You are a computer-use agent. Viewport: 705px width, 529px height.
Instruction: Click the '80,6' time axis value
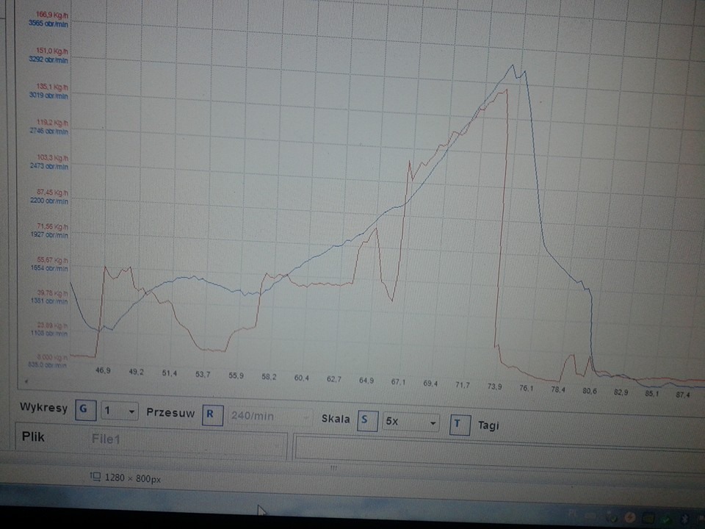[x=590, y=391]
